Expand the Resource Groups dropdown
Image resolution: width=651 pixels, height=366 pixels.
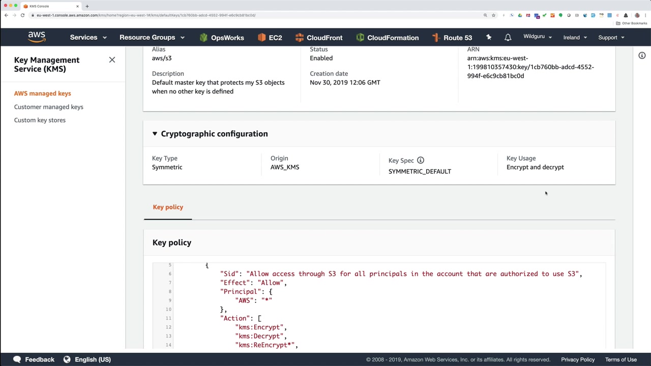152,38
